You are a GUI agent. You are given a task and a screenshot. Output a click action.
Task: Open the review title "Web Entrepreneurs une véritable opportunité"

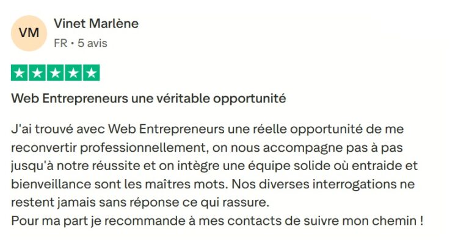click(149, 97)
